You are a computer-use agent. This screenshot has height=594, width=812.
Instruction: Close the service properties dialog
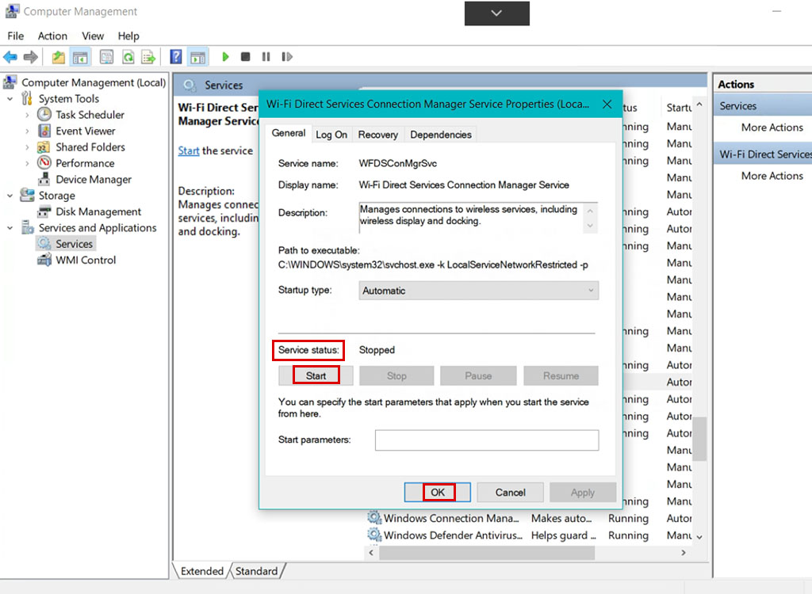(607, 104)
